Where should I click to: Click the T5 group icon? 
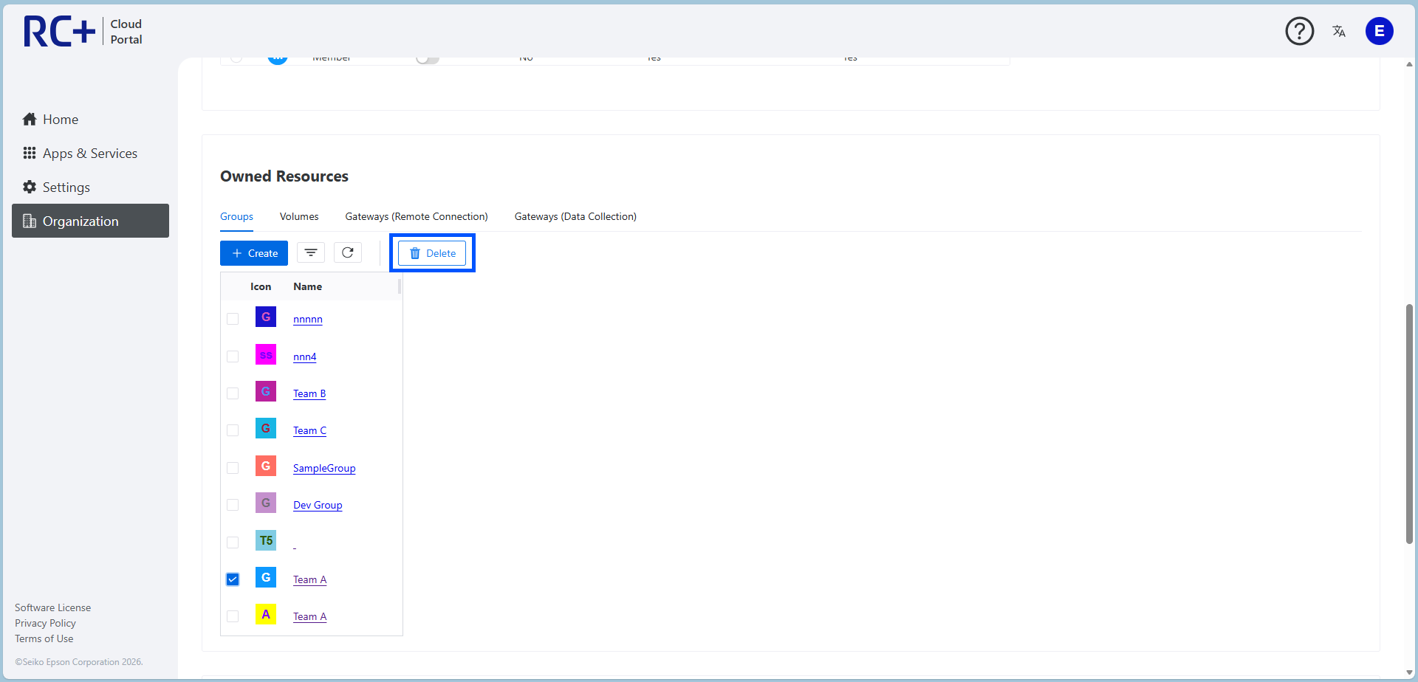pos(266,541)
